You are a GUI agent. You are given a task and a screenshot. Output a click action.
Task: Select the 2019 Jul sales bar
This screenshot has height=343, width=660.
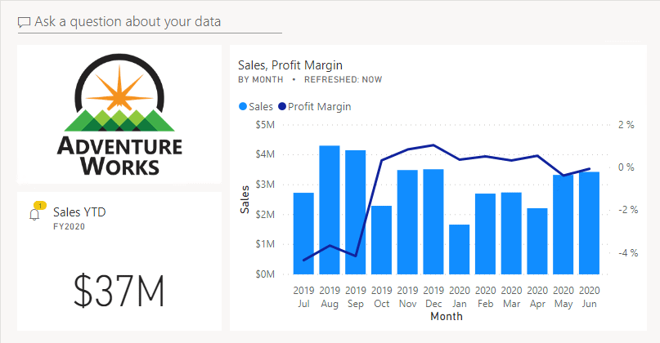tap(303, 234)
